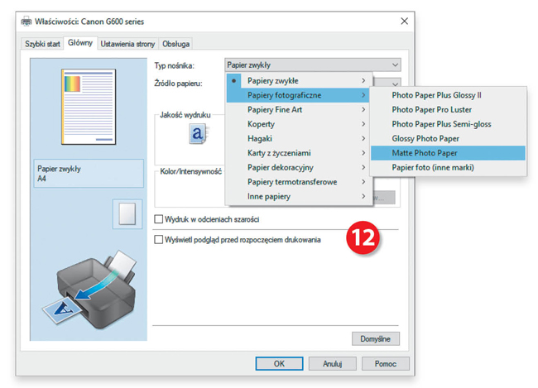The image size is (538, 388).
Task: Click the Domyślne button
Action: [x=376, y=338]
